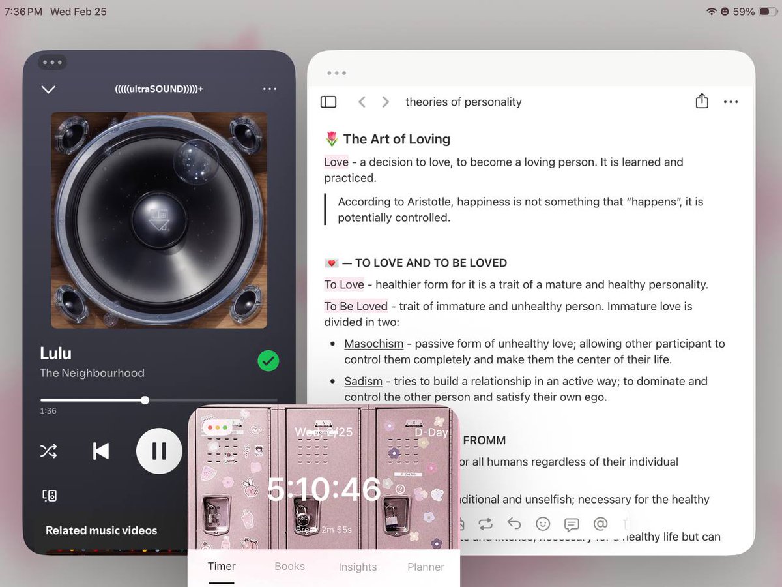782x587 pixels.
Task: Go back in the notes app
Action: [362, 102]
